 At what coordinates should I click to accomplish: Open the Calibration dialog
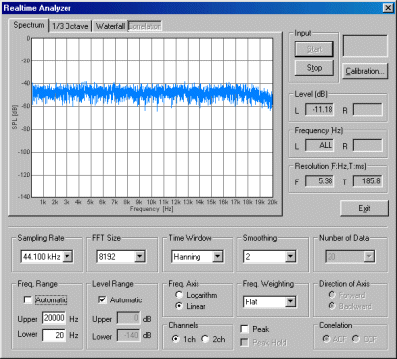[365, 71]
